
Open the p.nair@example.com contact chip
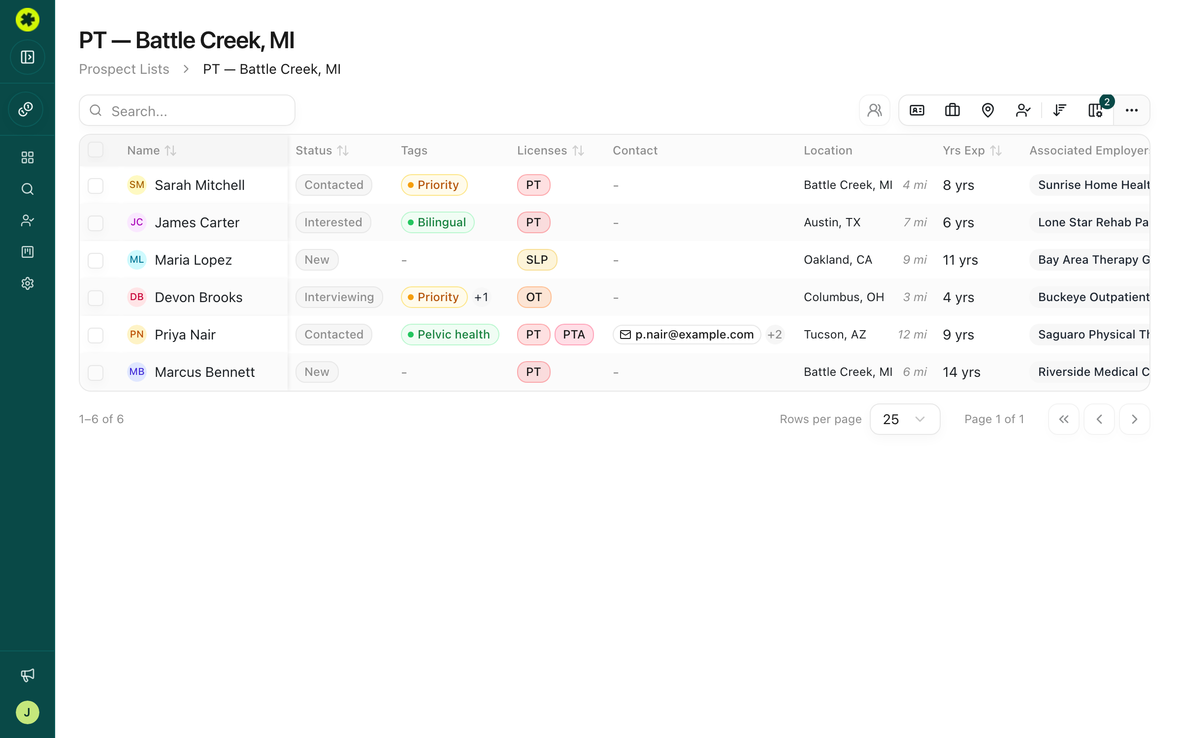pyautogui.click(x=687, y=335)
